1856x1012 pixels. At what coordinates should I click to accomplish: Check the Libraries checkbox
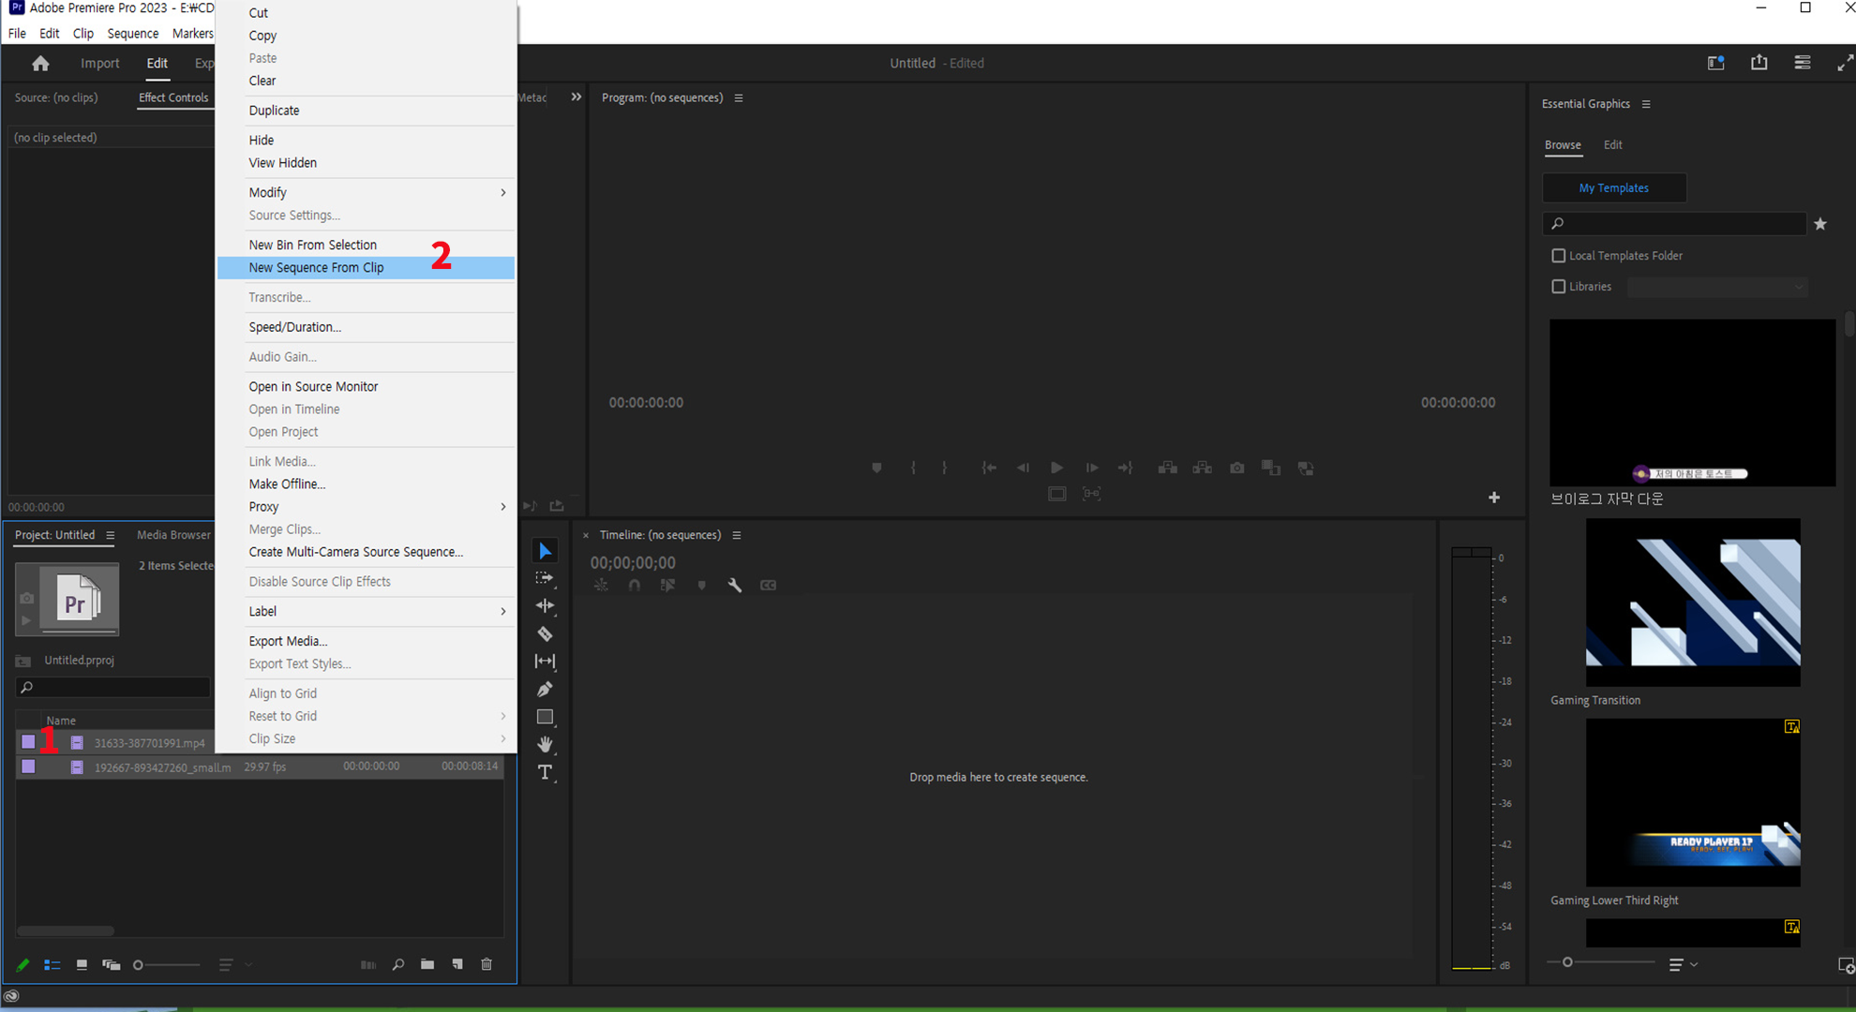[x=1558, y=287]
